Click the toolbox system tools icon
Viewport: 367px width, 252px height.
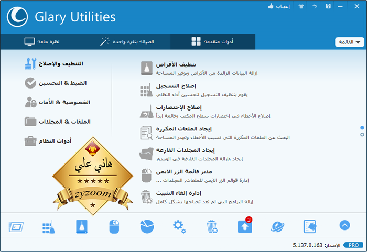(30, 141)
